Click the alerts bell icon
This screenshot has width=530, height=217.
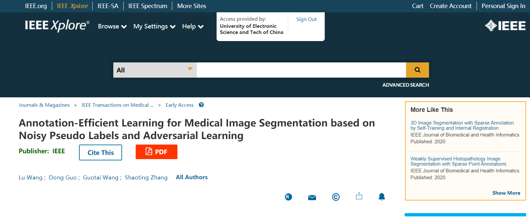click(382, 197)
